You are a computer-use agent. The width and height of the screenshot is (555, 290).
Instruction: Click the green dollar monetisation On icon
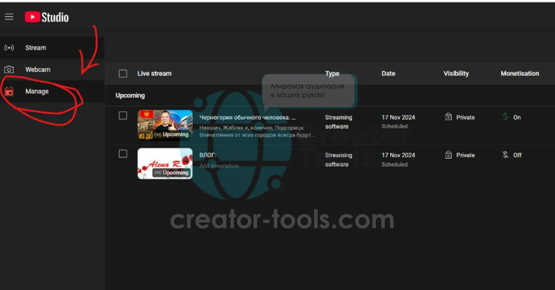point(505,117)
